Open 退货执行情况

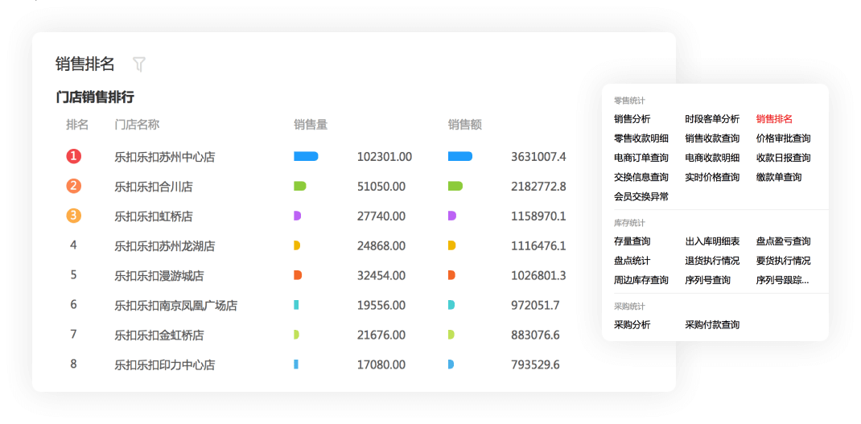coord(712,261)
